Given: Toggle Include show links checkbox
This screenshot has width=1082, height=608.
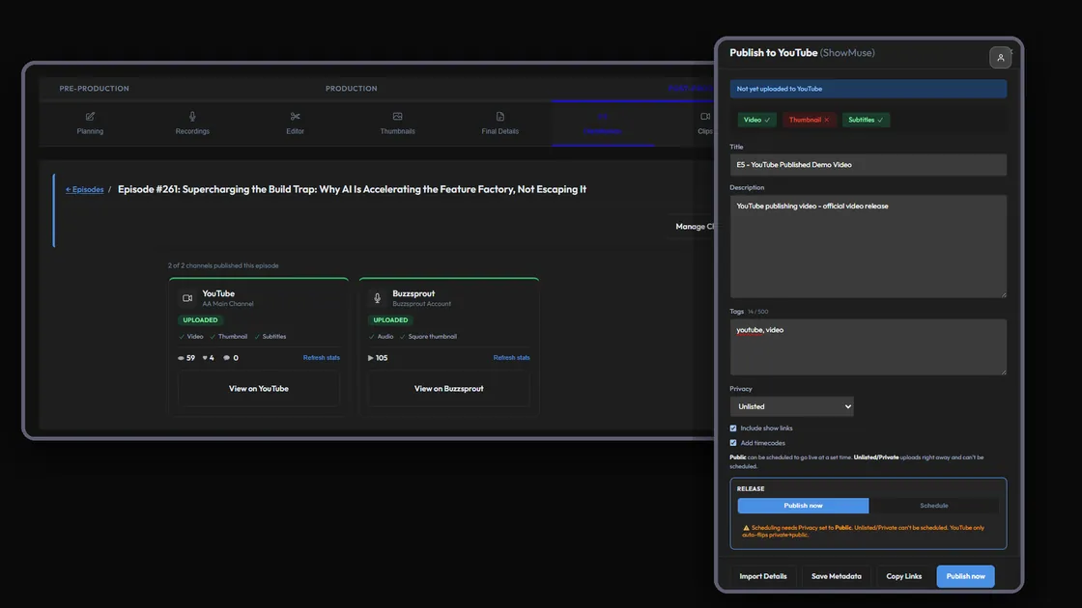Looking at the screenshot, I should point(733,428).
